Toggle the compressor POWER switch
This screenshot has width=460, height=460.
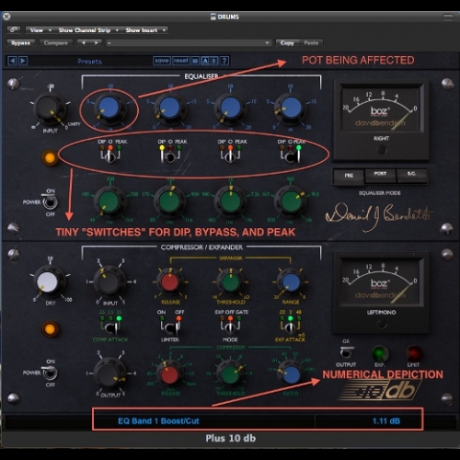[50, 374]
